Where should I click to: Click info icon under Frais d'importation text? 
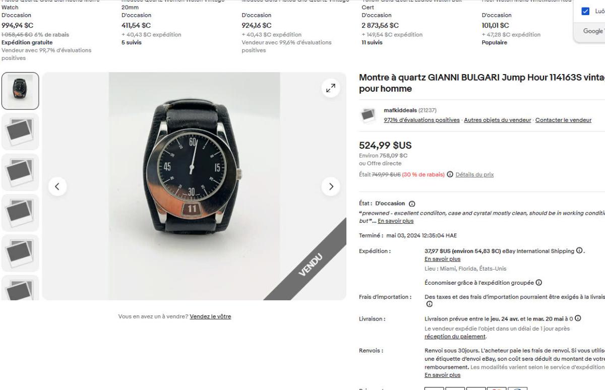coord(429,304)
